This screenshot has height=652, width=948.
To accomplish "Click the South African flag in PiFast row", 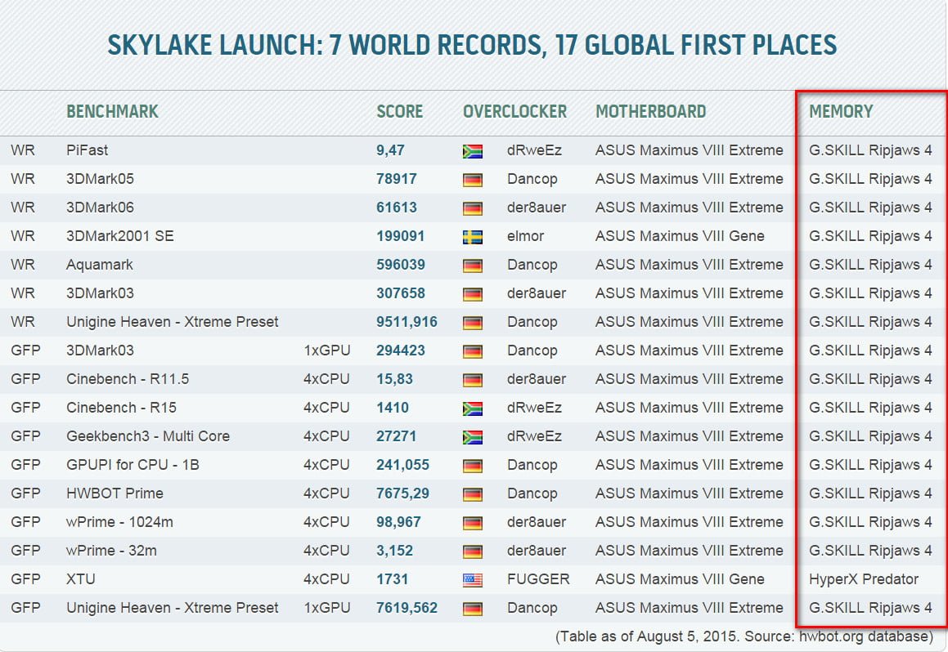I will click(x=472, y=151).
